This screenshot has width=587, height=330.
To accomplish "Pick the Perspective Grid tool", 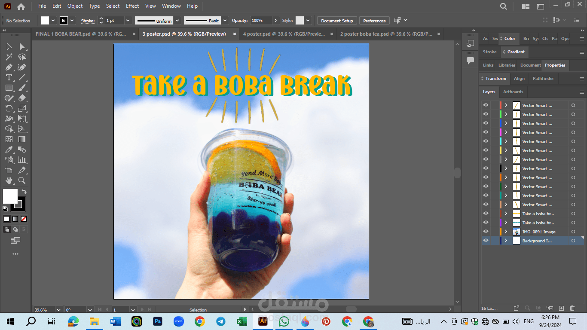I will [22, 129].
